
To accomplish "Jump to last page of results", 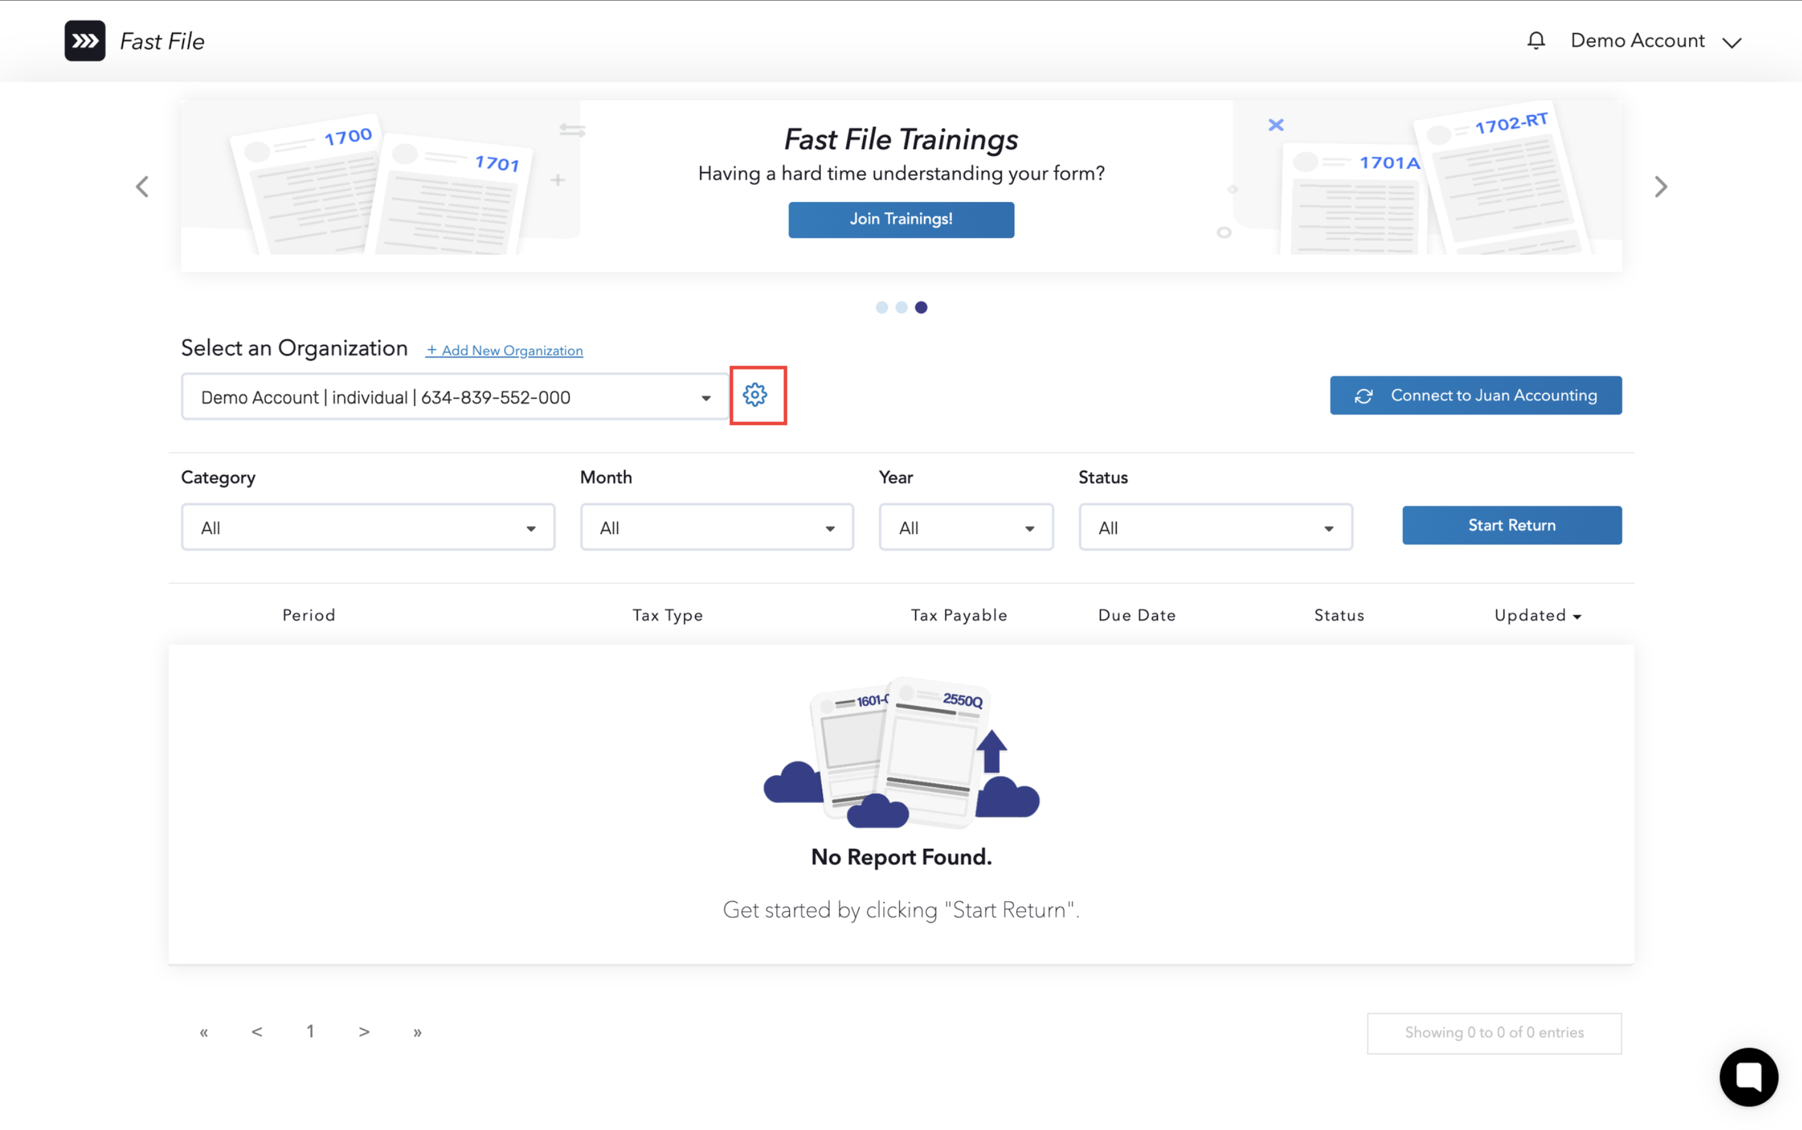I will click(417, 1032).
